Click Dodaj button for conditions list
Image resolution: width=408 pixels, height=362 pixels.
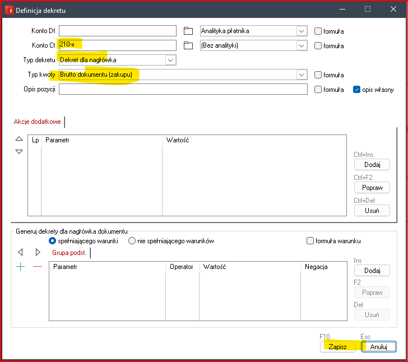pos(372,271)
